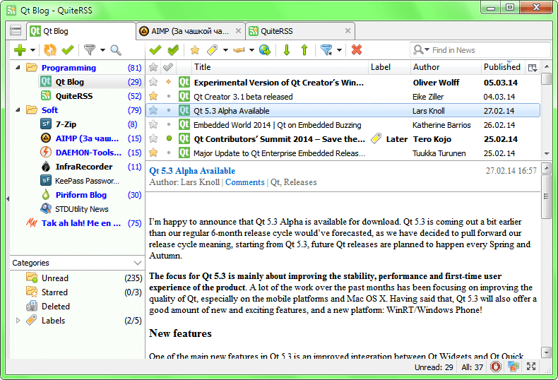
Task: Mark all feeds read in feed toolbar
Action: tap(68, 50)
